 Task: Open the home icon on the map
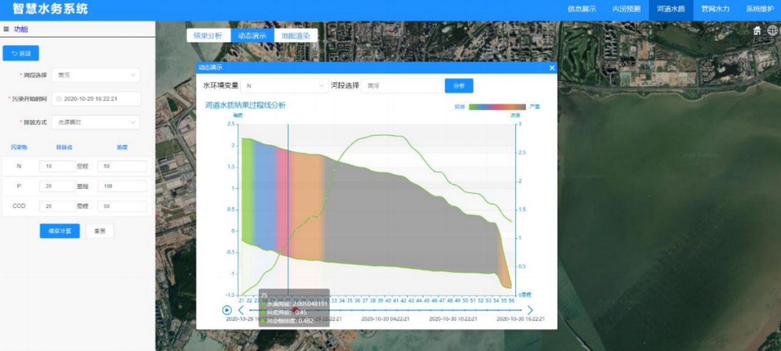click(757, 30)
